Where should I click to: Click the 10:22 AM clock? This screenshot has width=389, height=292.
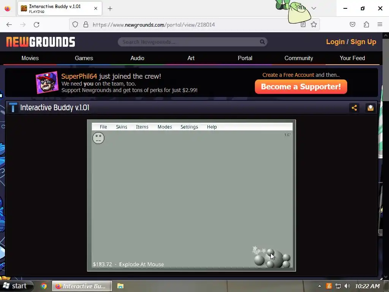[x=367, y=286]
